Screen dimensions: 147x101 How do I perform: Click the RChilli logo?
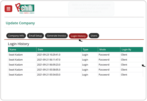(x=25, y=9)
